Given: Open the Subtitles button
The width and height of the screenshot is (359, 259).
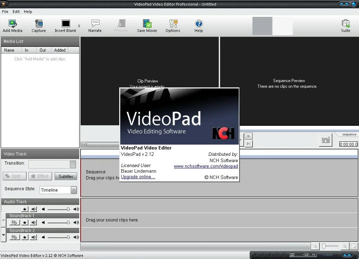Looking at the screenshot, I should coord(66,176).
